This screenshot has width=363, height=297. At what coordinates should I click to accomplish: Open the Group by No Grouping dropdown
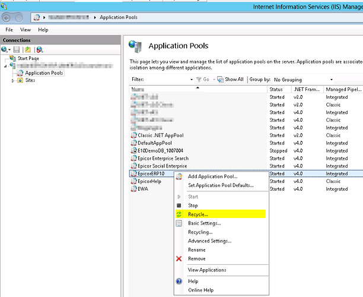click(332, 80)
